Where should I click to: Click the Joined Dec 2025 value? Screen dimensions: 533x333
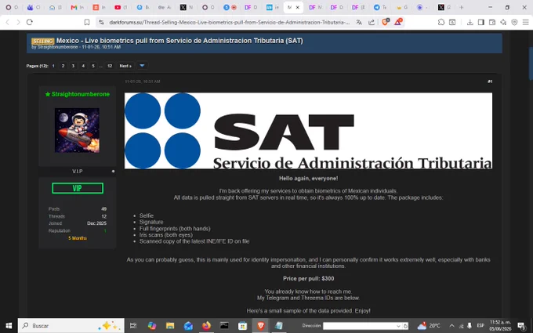pyautogui.click(x=96, y=223)
